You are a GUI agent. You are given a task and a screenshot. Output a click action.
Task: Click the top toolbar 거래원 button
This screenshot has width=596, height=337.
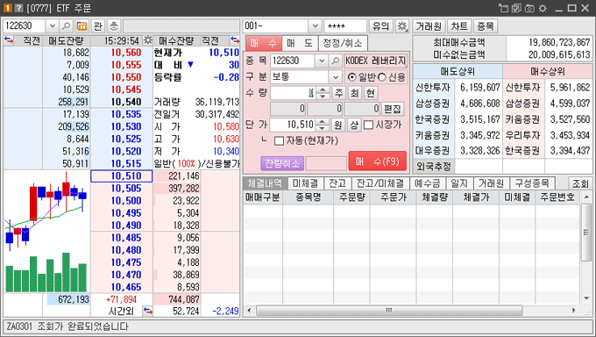429,26
